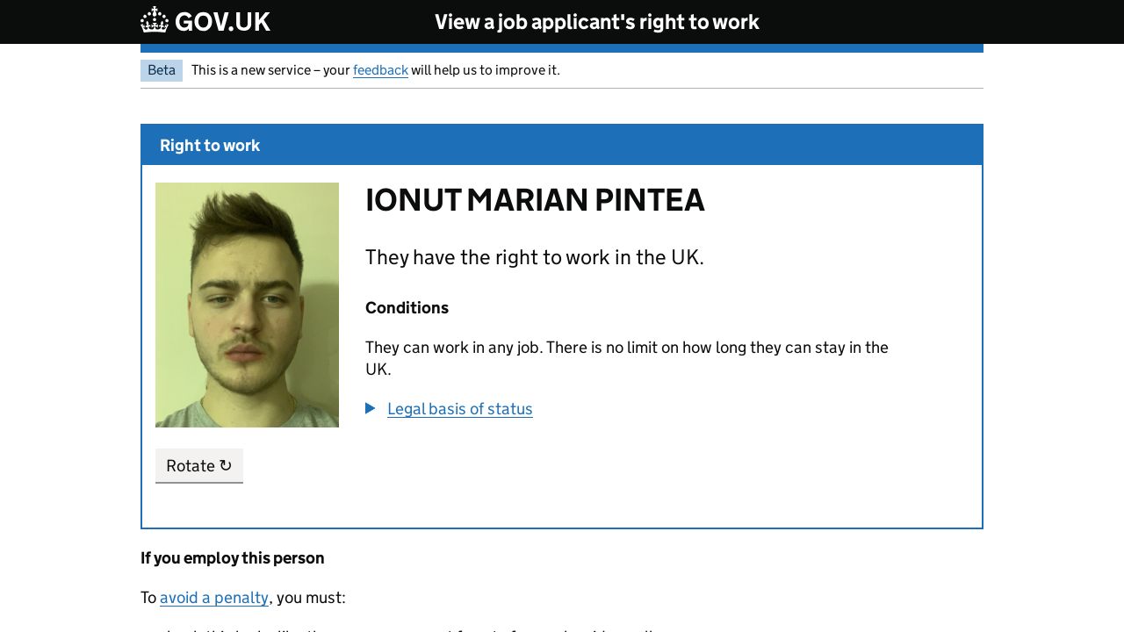The height and width of the screenshot is (632, 1124).
Task: Click the "If you employ this person" heading
Action: point(233,558)
